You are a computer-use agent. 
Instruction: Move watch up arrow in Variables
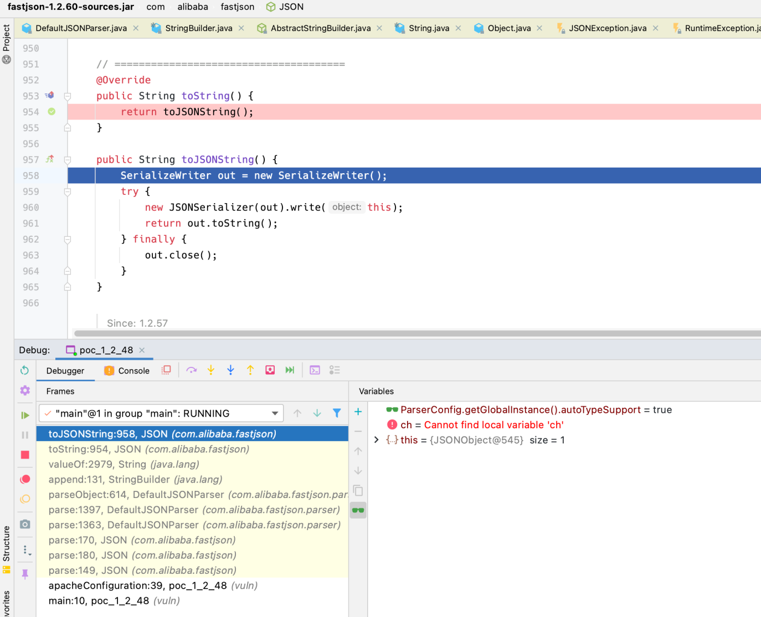click(358, 451)
